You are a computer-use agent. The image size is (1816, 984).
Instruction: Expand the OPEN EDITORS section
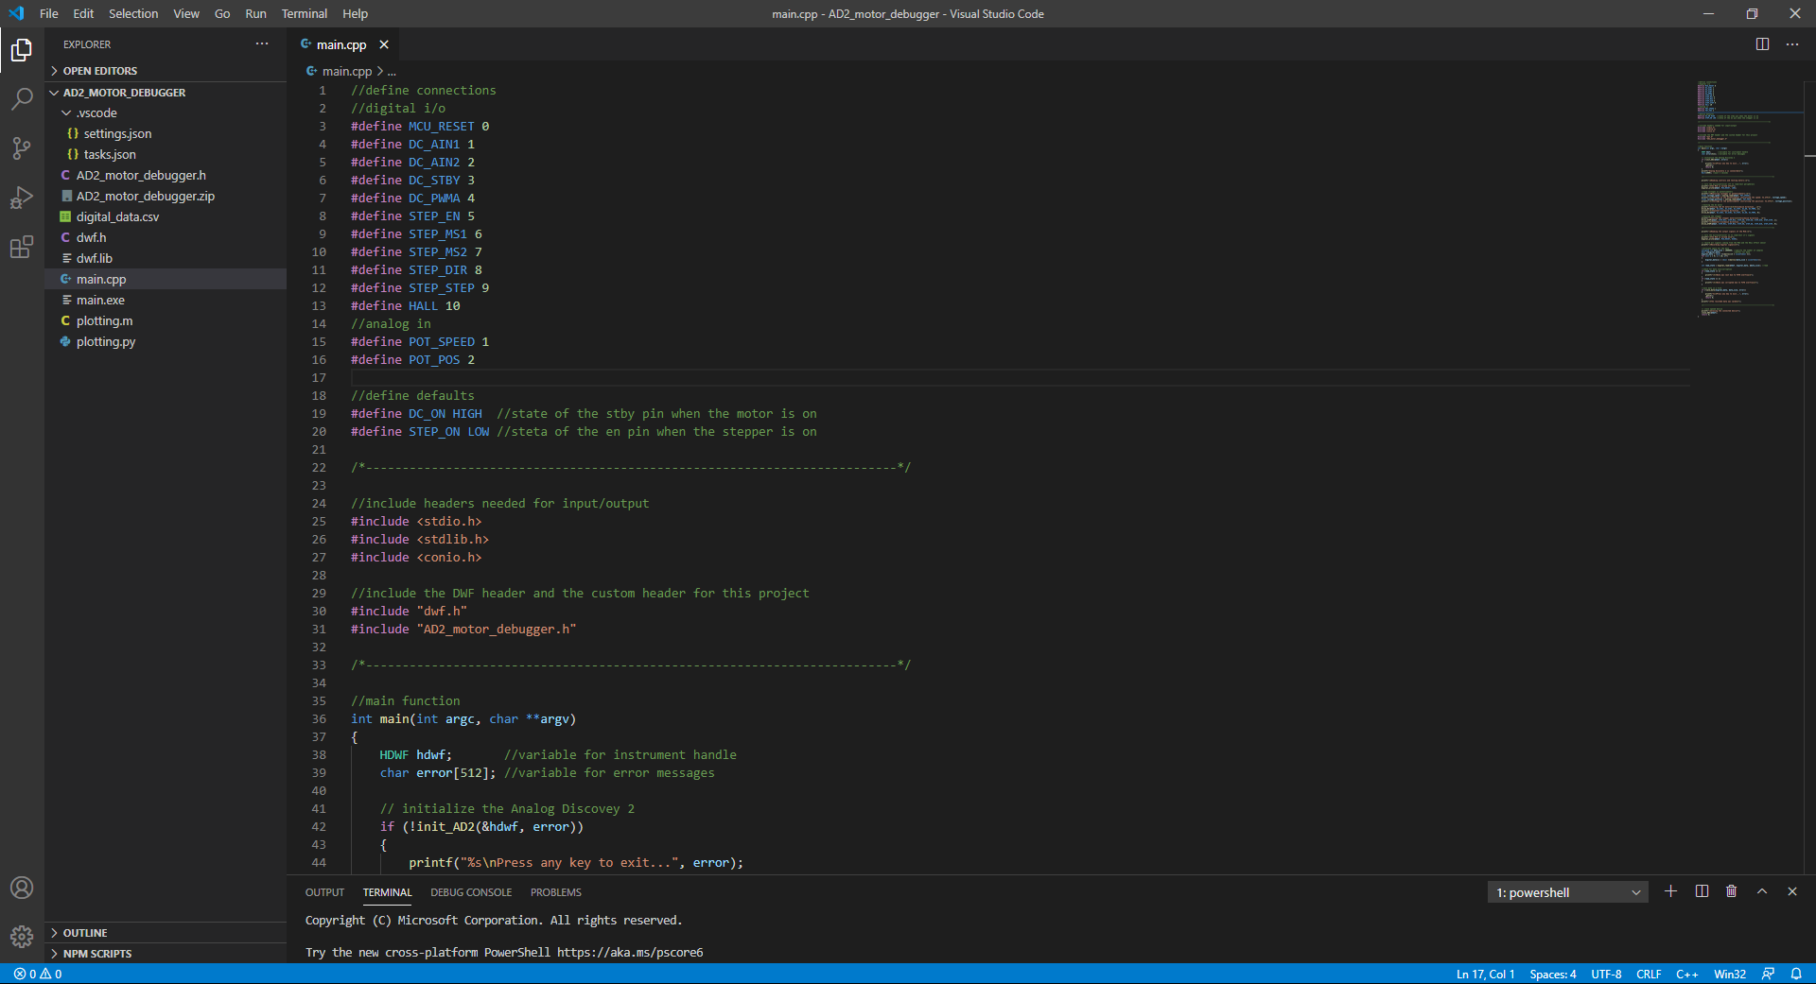click(x=166, y=71)
